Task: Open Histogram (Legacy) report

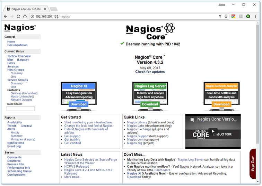Action: 23,139
